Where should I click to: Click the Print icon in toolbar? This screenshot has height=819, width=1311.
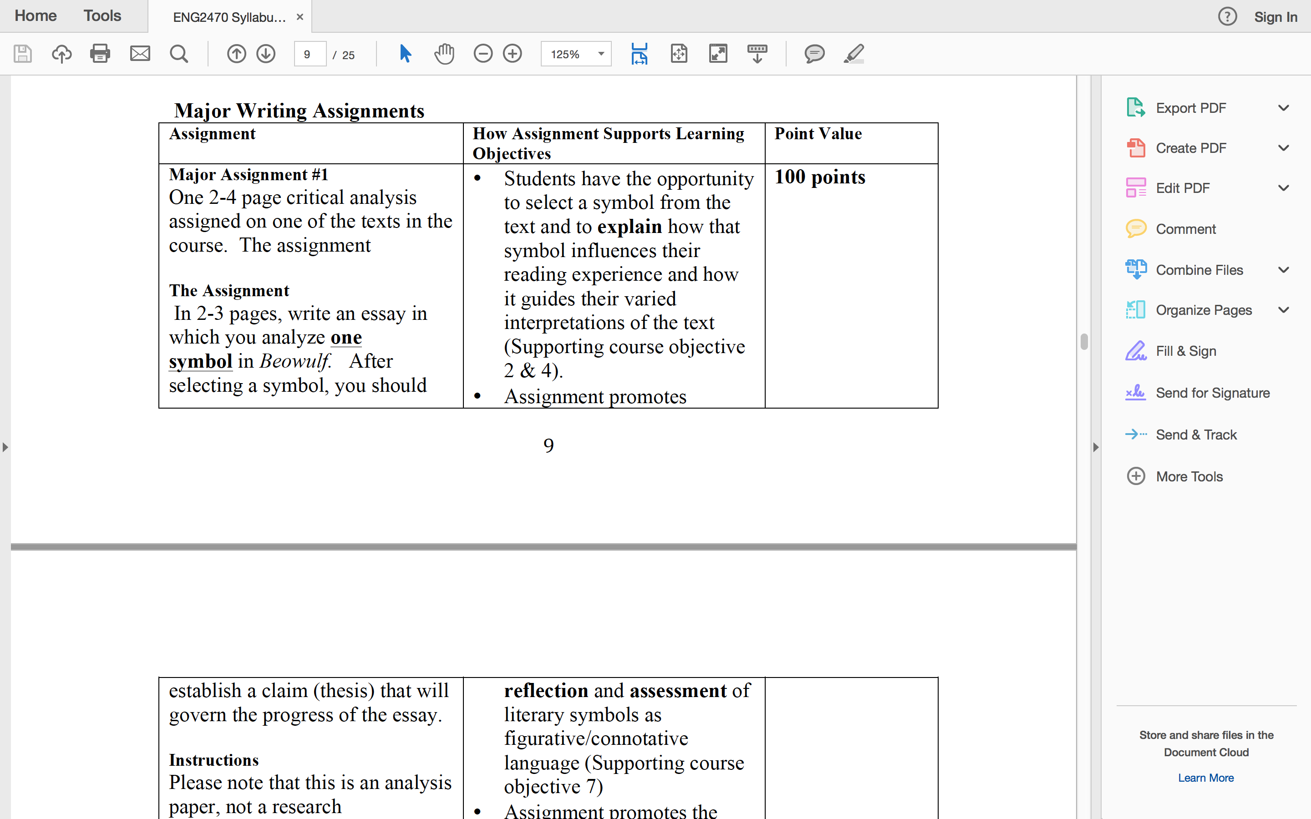pos(100,54)
